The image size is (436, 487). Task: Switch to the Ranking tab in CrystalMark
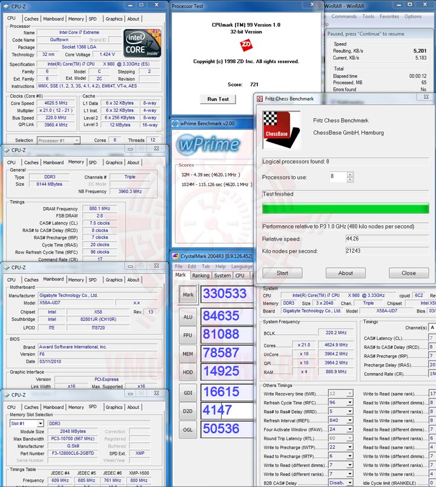pyautogui.click(x=200, y=276)
